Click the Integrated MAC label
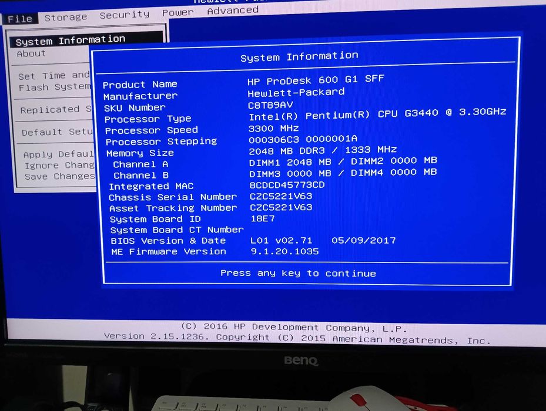Screen dimensions: 546x411 tap(151, 186)
